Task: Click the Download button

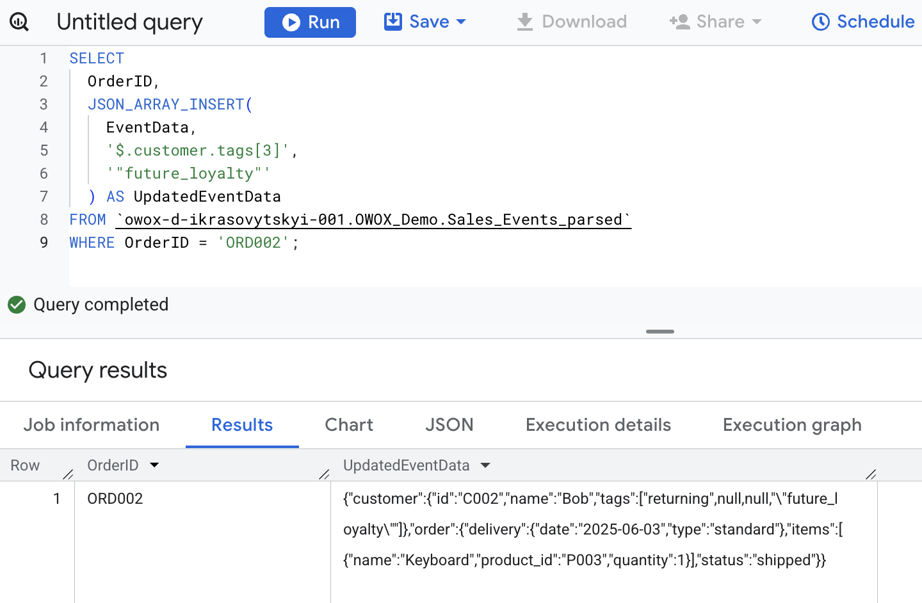Action: tap(572, 22)
